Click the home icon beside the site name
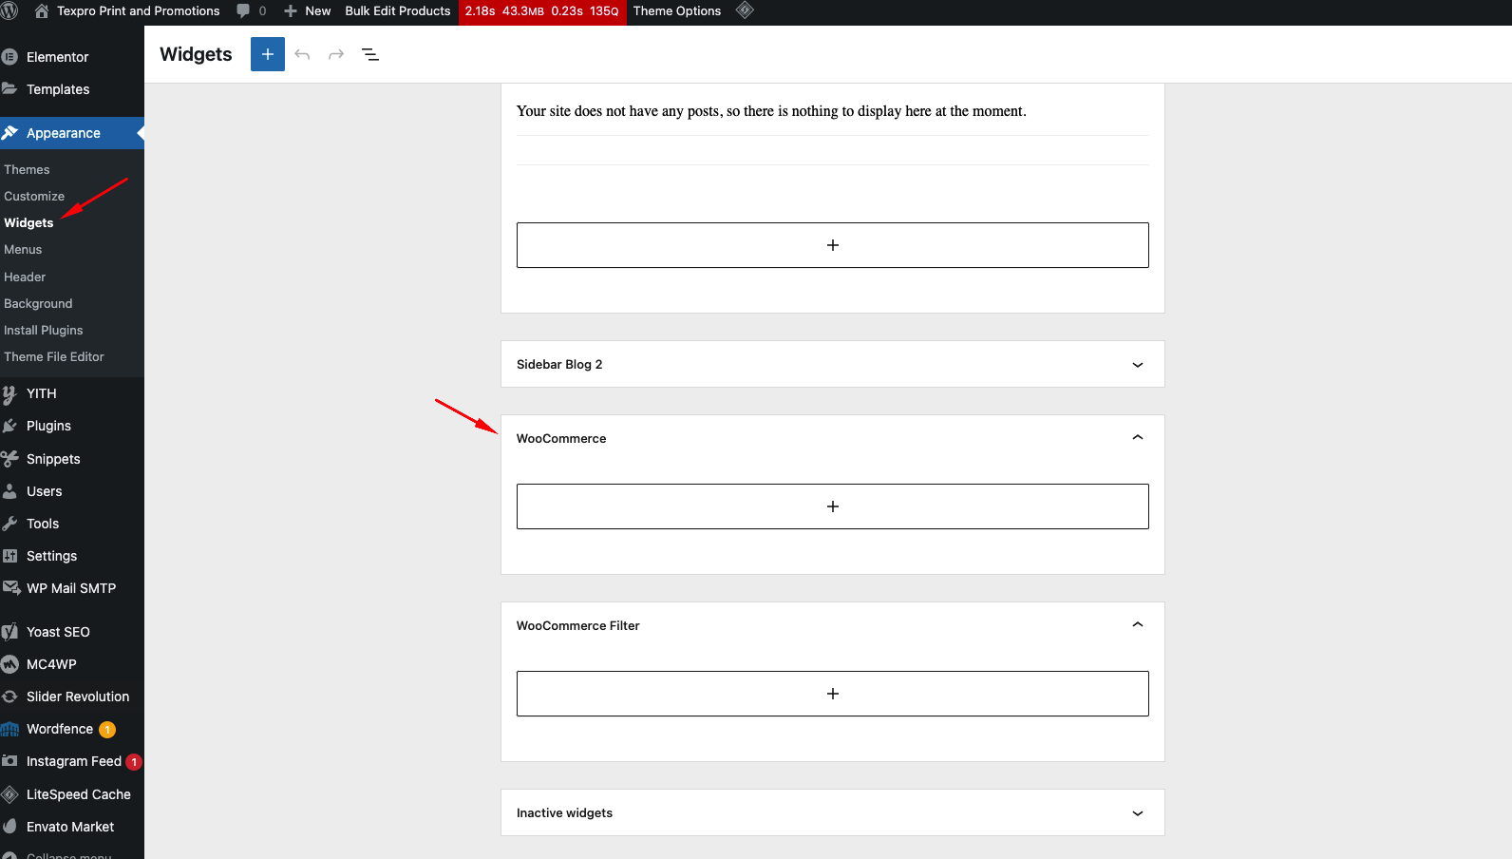The height and width of the screenshot is (859, 1512). click(42, 11)
